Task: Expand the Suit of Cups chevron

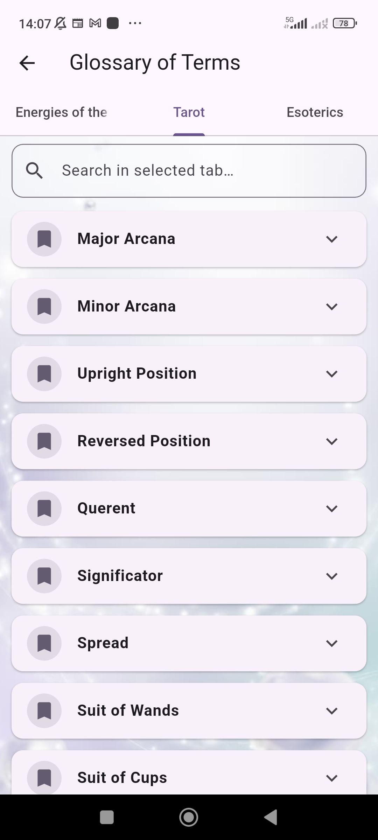Action: point(331,778)
